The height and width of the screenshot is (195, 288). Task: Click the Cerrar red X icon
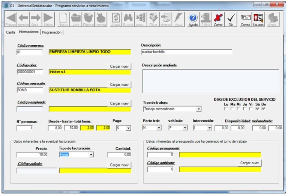pos(218,20)
